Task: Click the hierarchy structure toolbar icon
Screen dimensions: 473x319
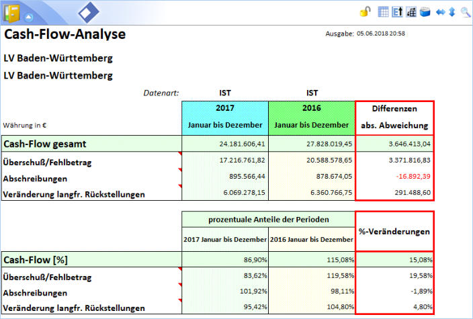Action: tap(411, 11)
